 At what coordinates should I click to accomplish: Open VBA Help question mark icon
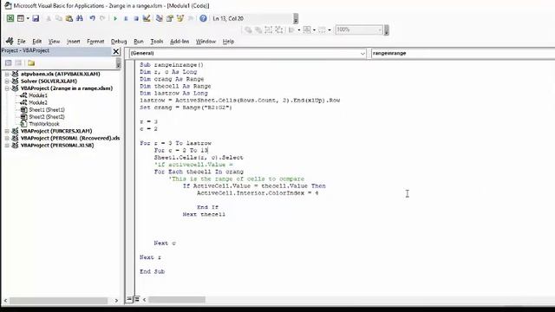pyautogui.click(x=203, y=18)
